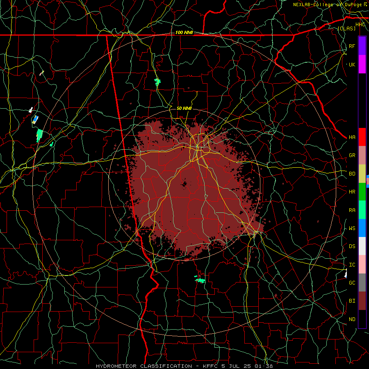This screenshot has width=369, height=369.
Task: Click the GC gray legend swatch
Action: (x=362, y=282)
